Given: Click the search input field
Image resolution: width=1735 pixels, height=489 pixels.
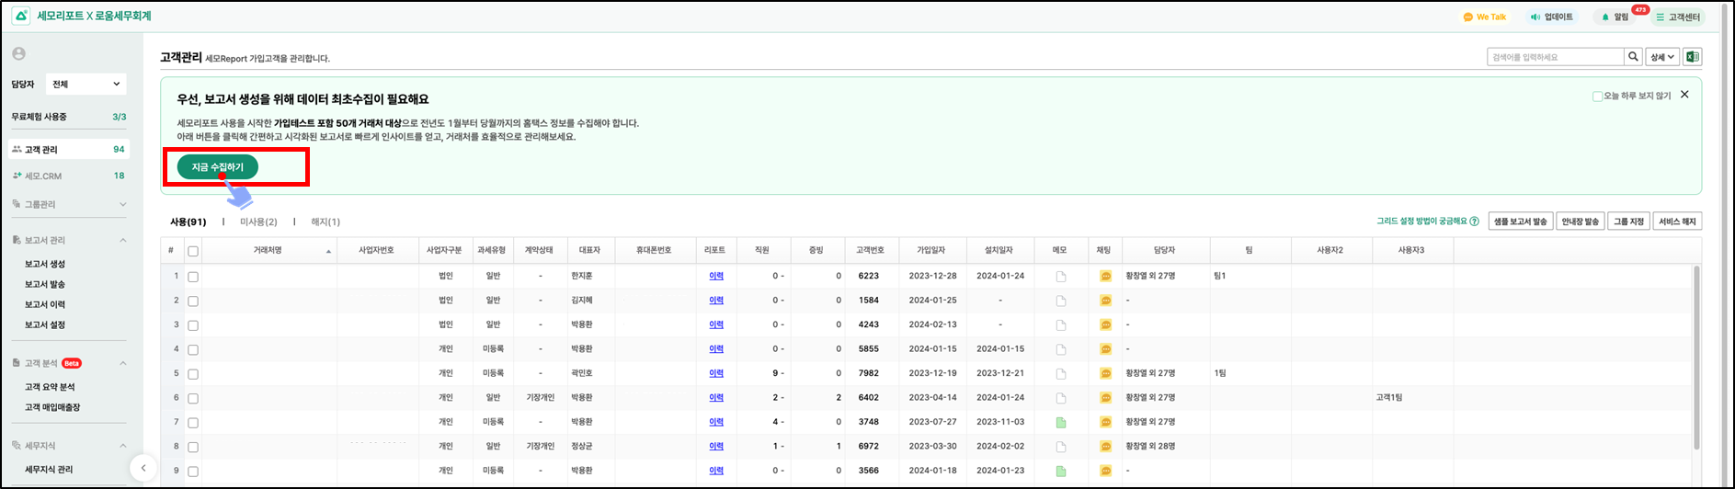Looking at the screenshot, I should click(1555, 57).
